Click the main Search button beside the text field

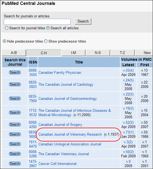click(83, 21)
